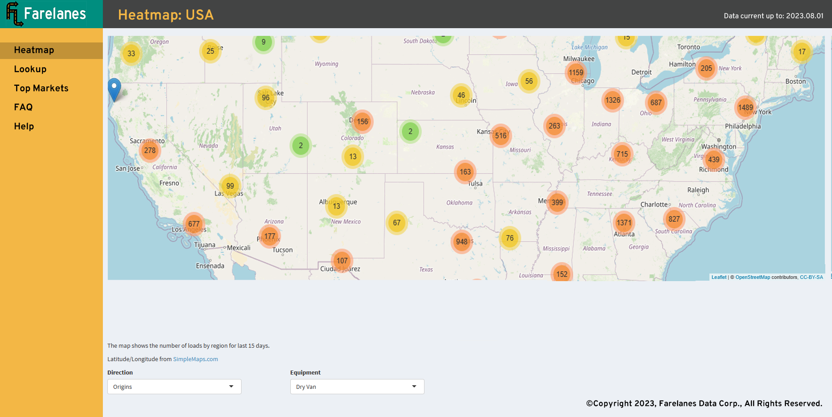Click the 96 cluster at Salt Lake City
Image resolution: width=832 pixels, height=417 pixels.
[x=266, y=97]
